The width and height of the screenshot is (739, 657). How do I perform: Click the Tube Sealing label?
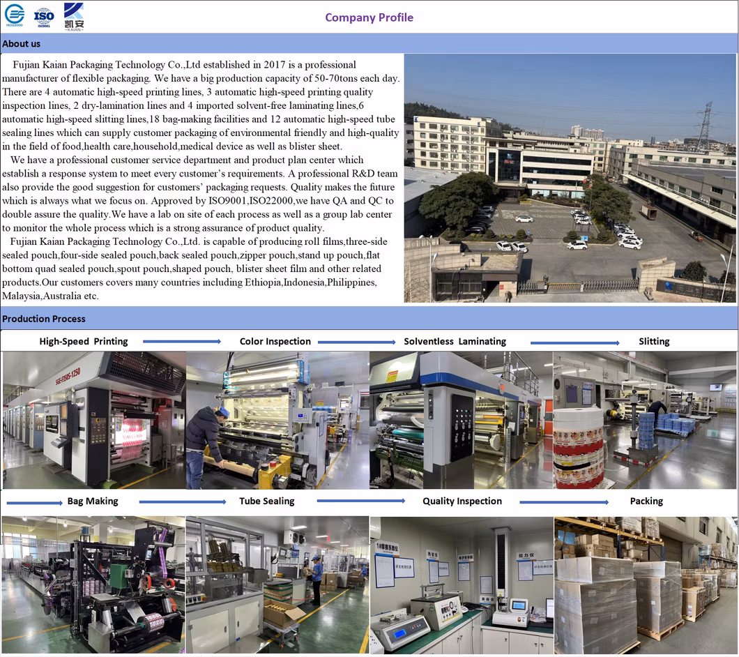[x=267, y=501]
